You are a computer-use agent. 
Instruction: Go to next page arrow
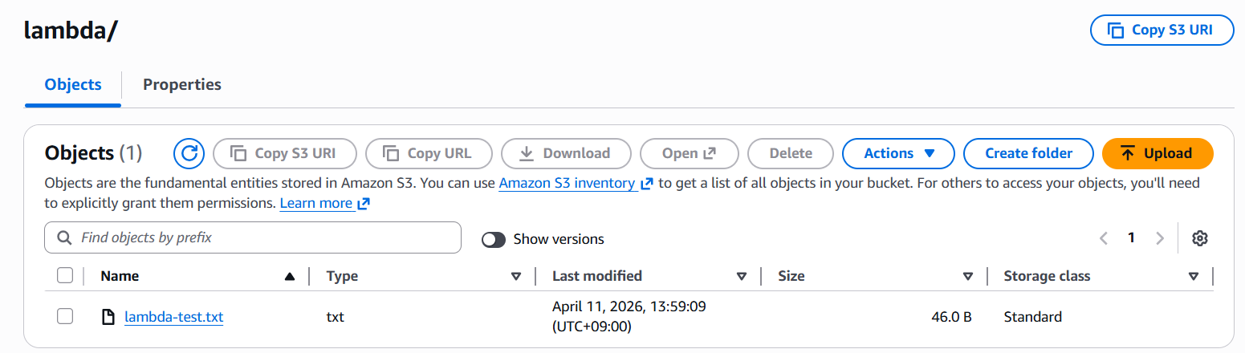(1159, 238)
